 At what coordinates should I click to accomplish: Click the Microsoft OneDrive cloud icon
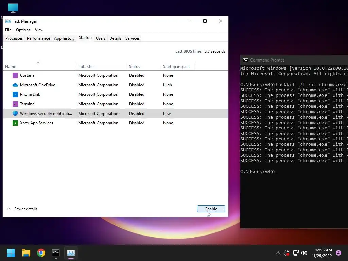[15, 85]
